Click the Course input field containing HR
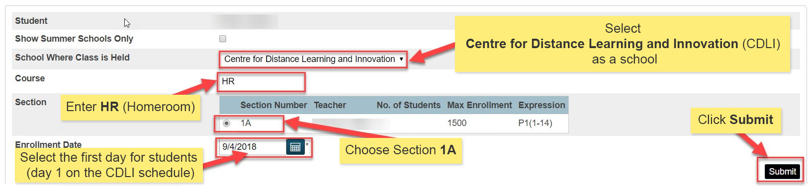 click(261, 82)
